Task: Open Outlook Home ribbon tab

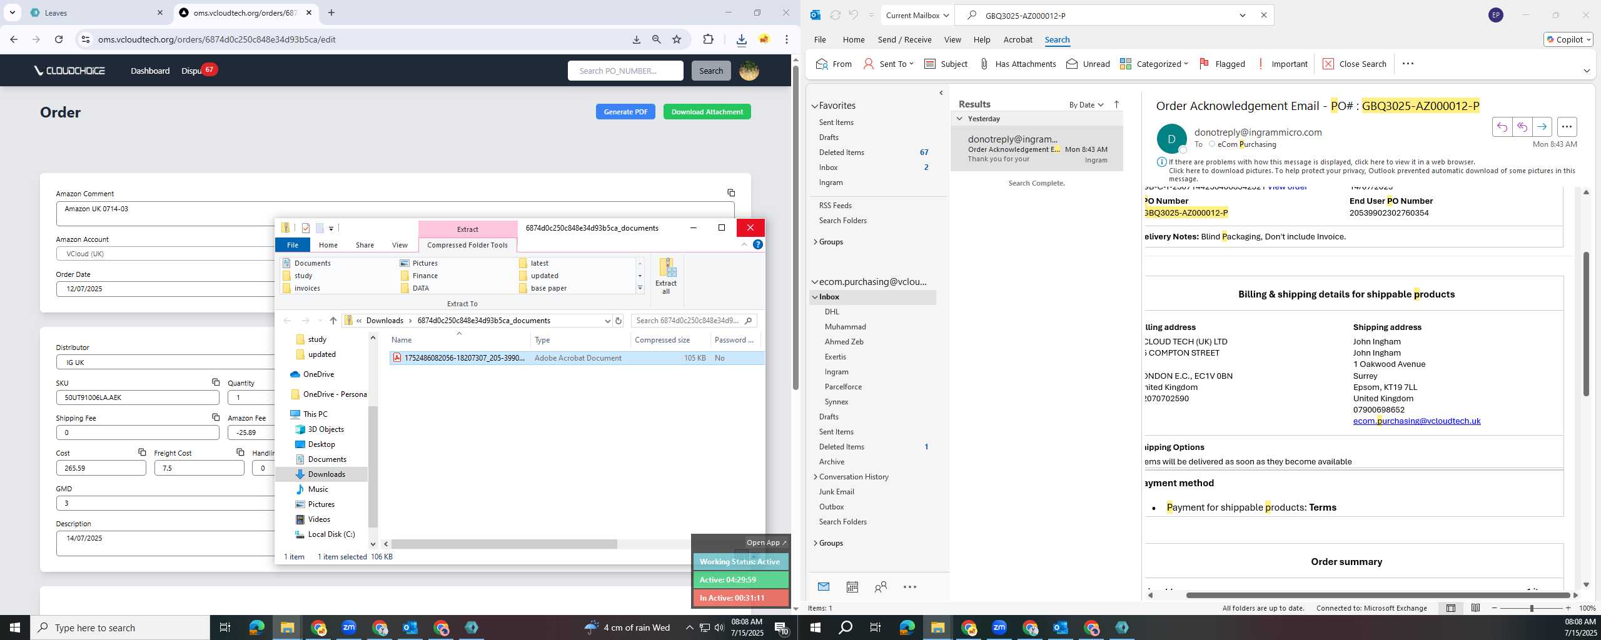Action: tap(853, 39)
